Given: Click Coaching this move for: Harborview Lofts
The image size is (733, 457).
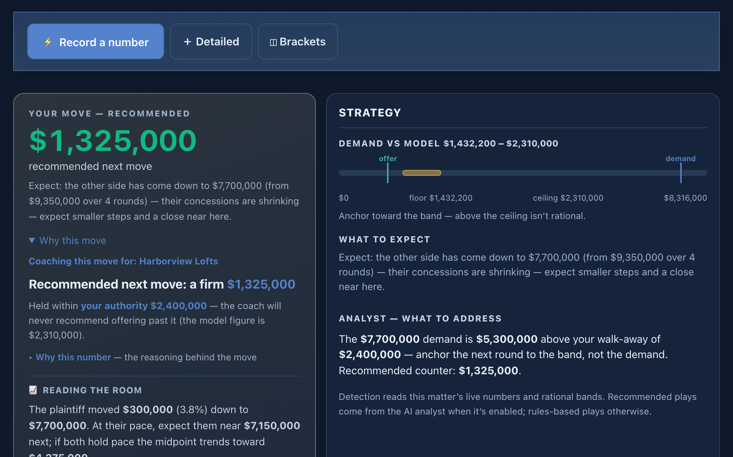Looking at the screenshot, I should click(x=124, y=261).
